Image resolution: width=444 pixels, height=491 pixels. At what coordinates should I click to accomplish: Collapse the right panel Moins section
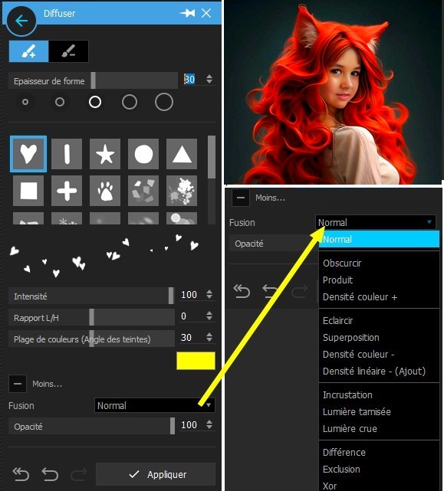tap(241, 198)
